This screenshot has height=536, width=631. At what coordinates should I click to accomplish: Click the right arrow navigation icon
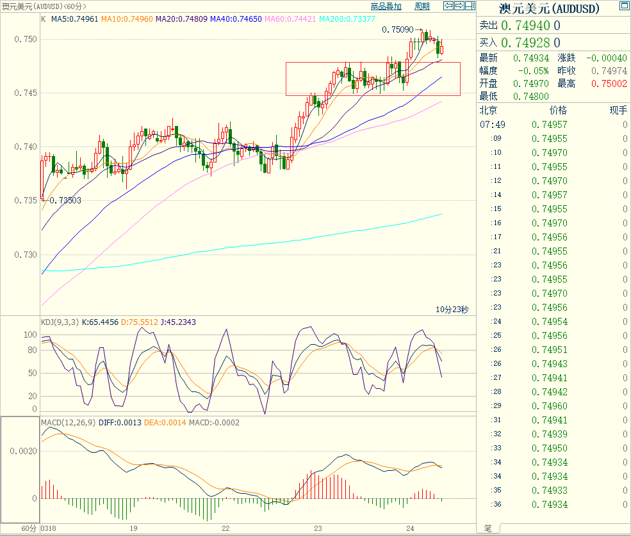click(459, 6)
